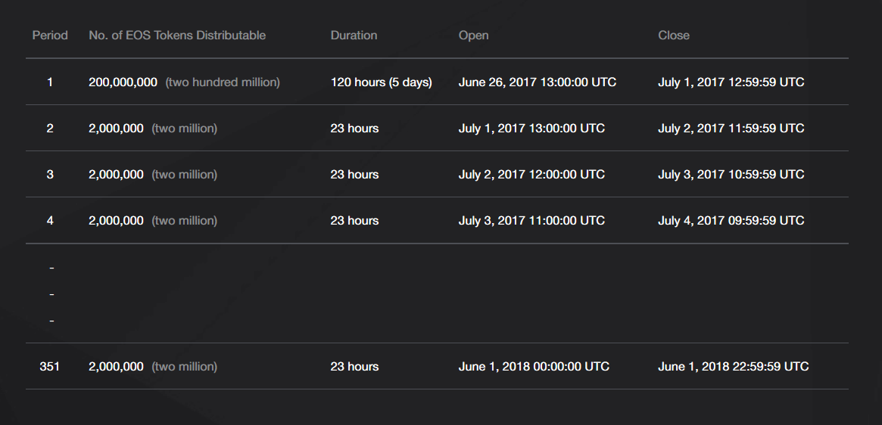Click close time July 2, 2017 11:59:59 UTC
Screen dimensions: 882x425
[x=731, y=128]
